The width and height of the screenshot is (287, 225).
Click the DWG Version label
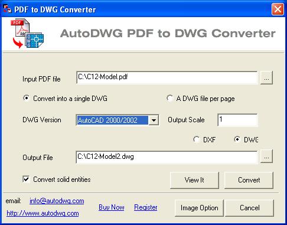coord(42,120)
